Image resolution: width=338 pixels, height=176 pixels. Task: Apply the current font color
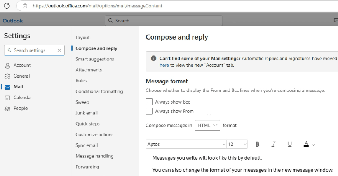(x=306, y=144)
